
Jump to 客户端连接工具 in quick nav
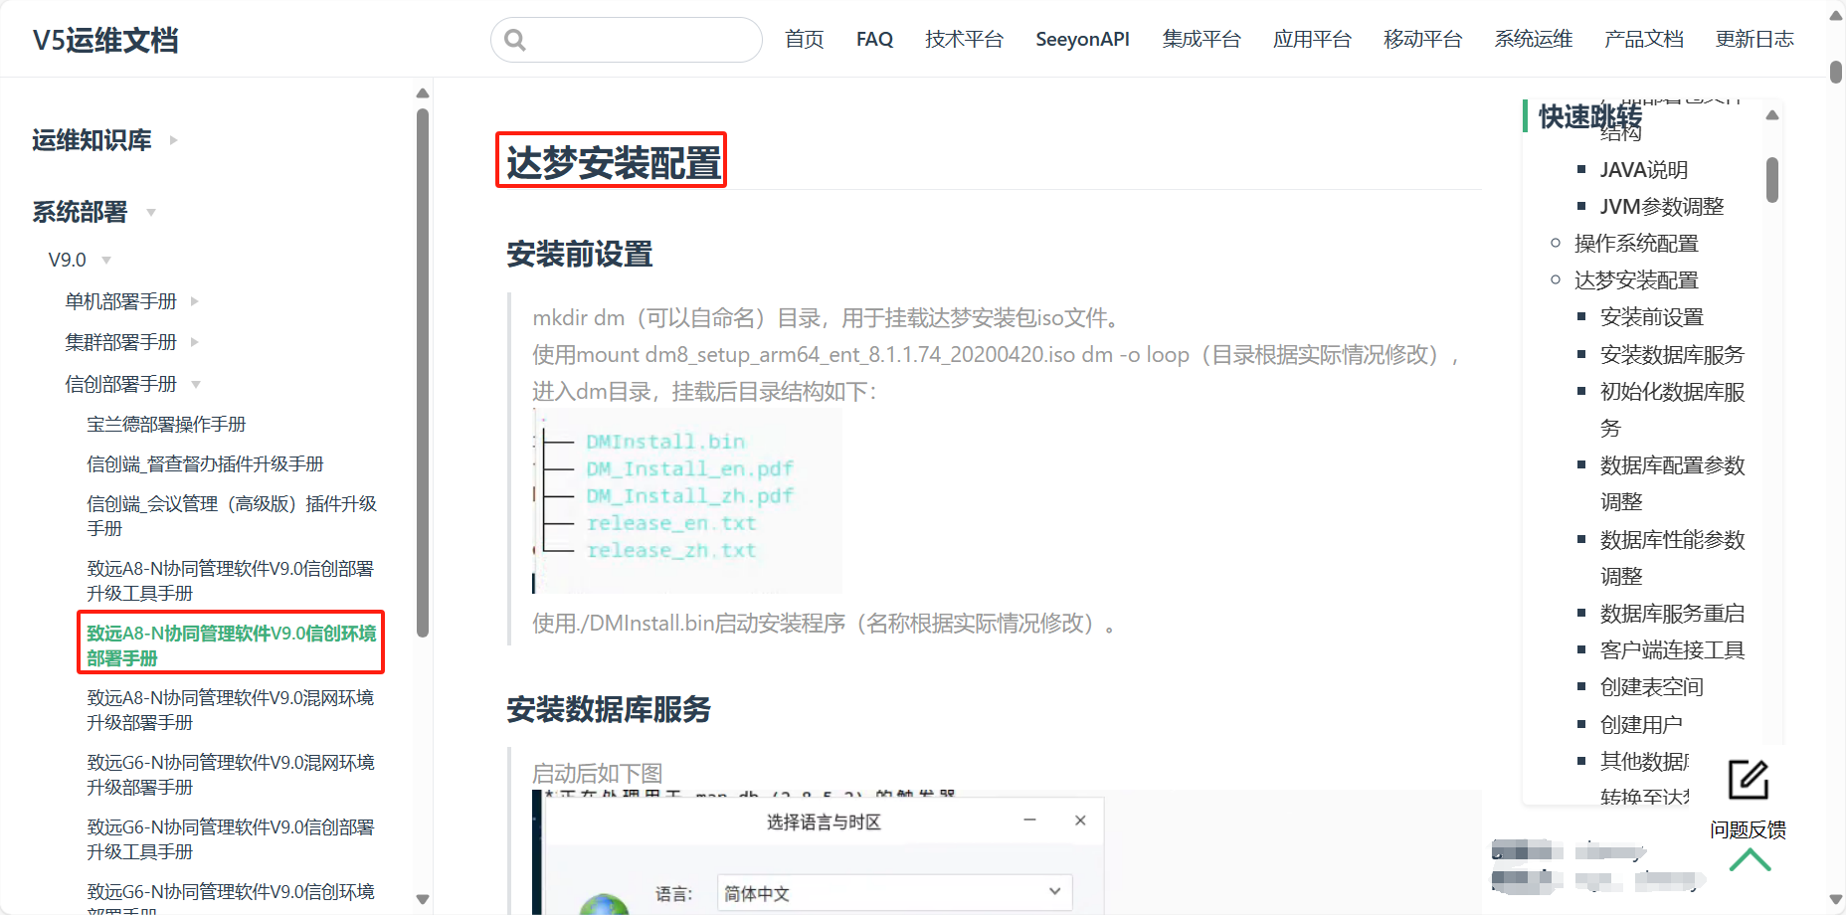click(x=1672, y=650)
